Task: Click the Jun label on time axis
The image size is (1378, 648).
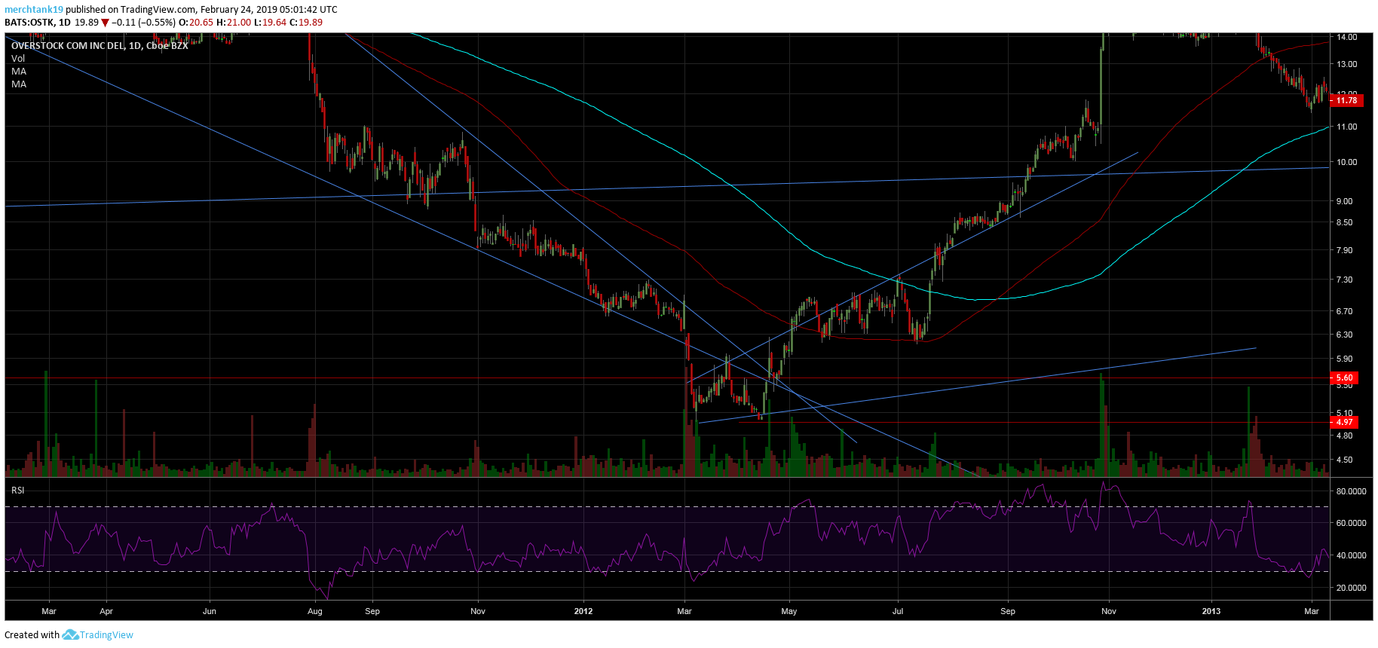Action: coord(210,611)
